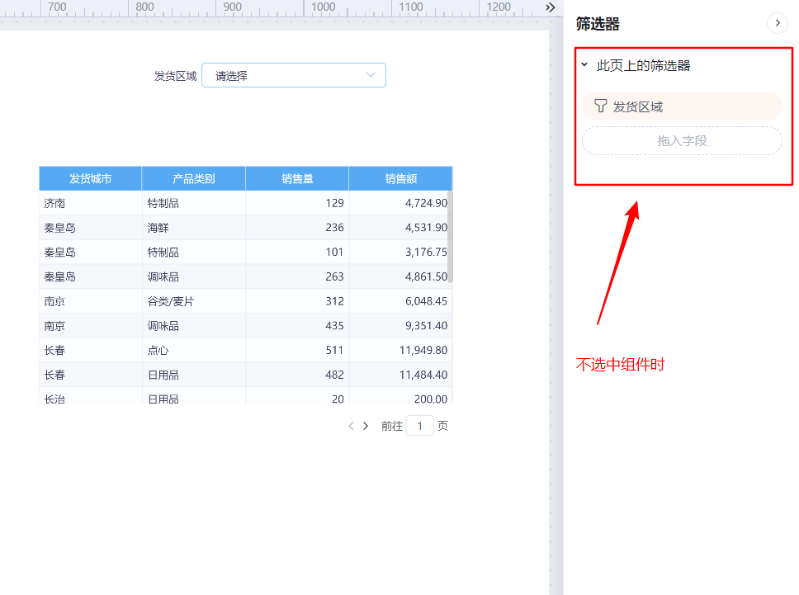The image size is (799, 595).
Task: Click sales amount 4,531.90
Action: coord(426,228)
